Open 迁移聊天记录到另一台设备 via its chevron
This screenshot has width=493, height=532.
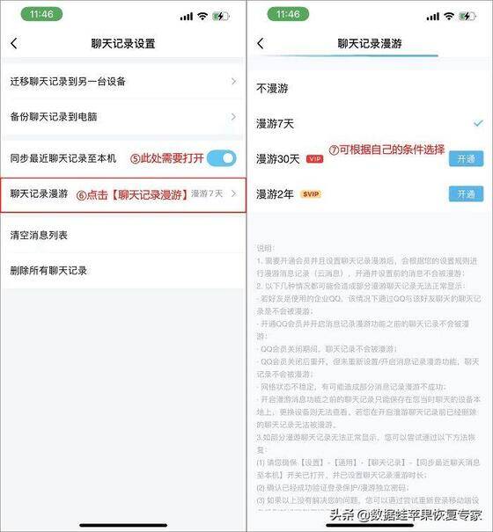(233, 81)
